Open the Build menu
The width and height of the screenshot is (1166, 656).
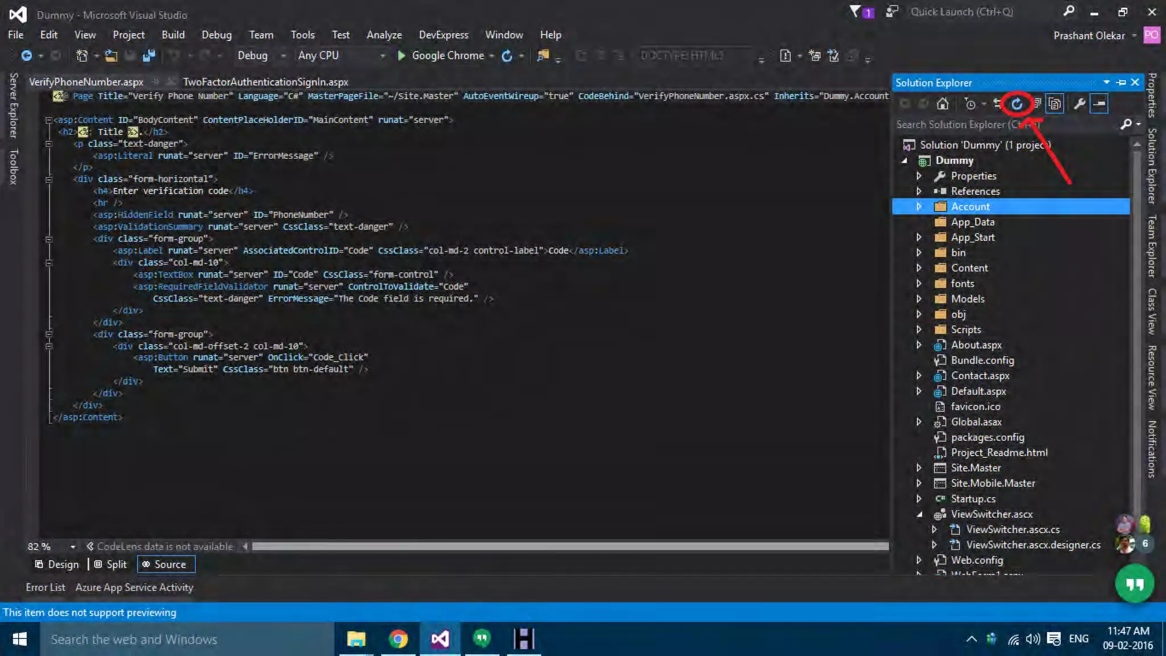(173, 35)
